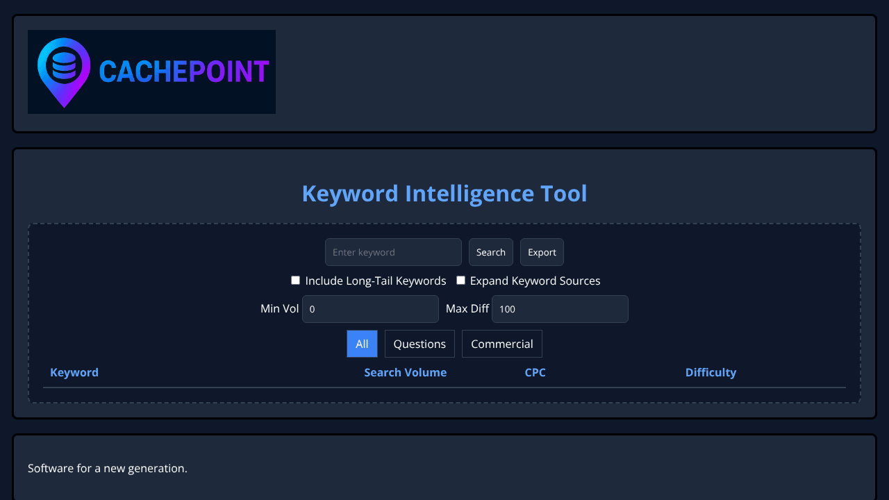
Task: Switch to the Commercial filter tab
Action: coord(502,344)
